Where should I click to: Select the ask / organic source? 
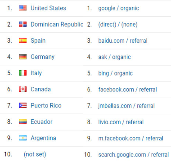tap(114, 57)
